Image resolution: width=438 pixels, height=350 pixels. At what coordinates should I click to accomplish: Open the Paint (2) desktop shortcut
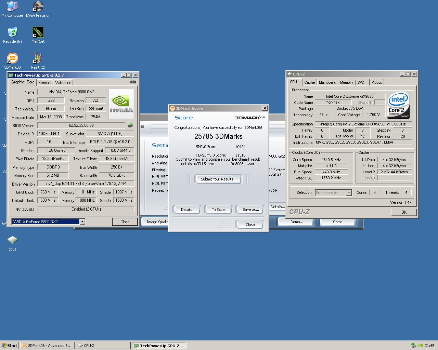coord(38,61)
